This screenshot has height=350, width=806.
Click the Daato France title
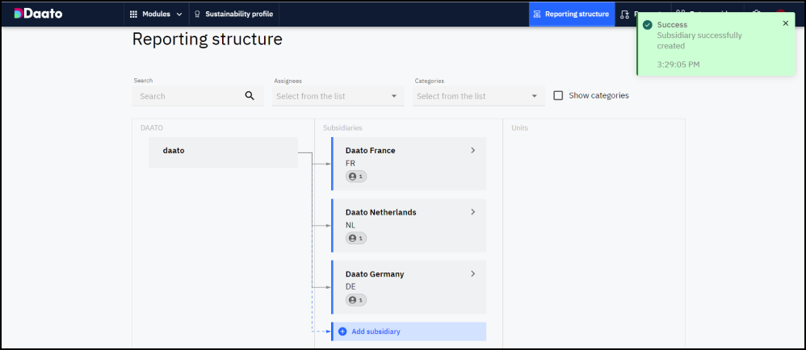[370, 150]
